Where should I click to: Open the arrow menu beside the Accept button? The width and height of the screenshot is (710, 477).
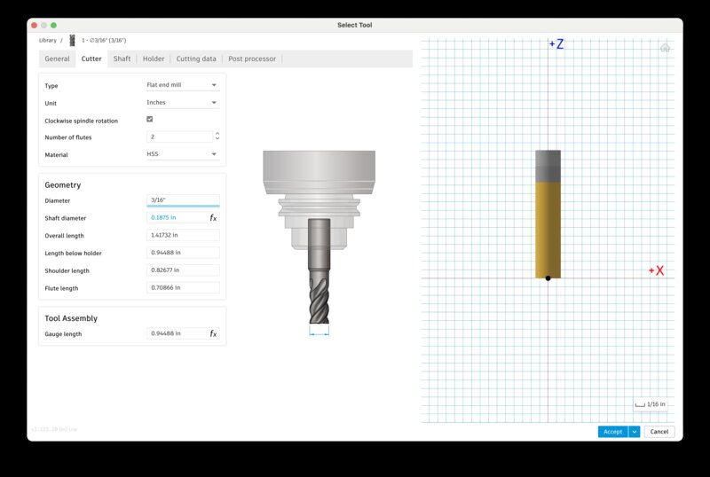coord(634,432)
